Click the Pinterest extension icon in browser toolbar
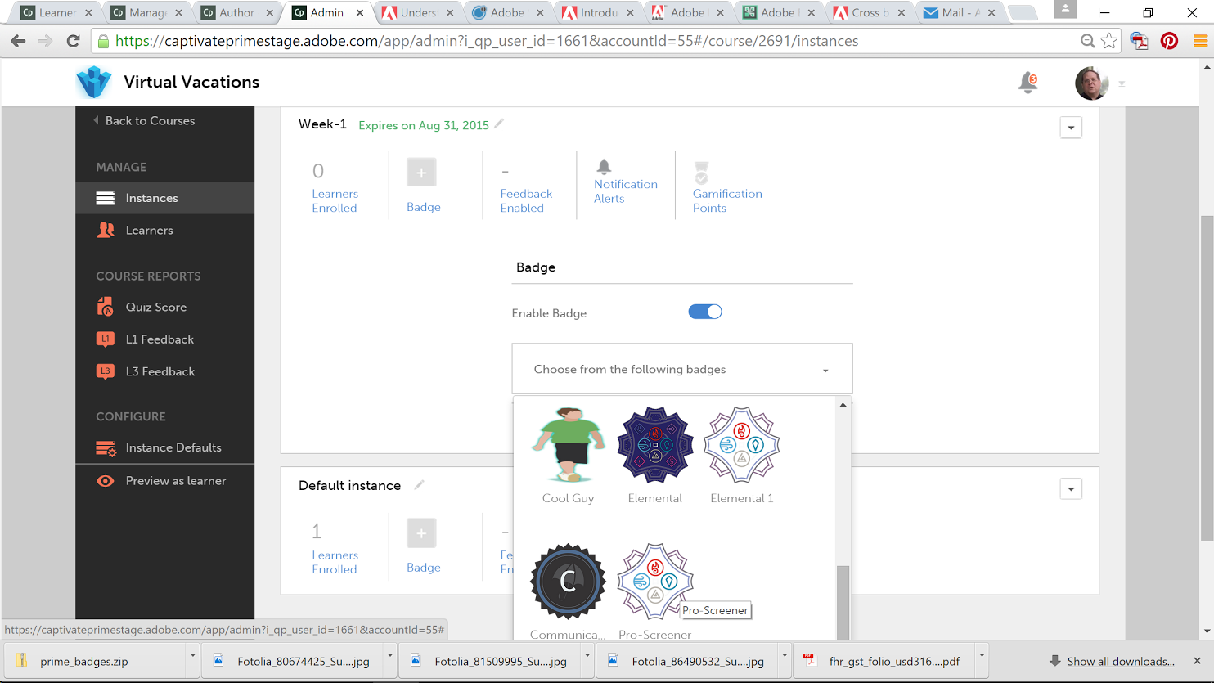Viewport: 1214px width, 683px height. (1169, 41)
